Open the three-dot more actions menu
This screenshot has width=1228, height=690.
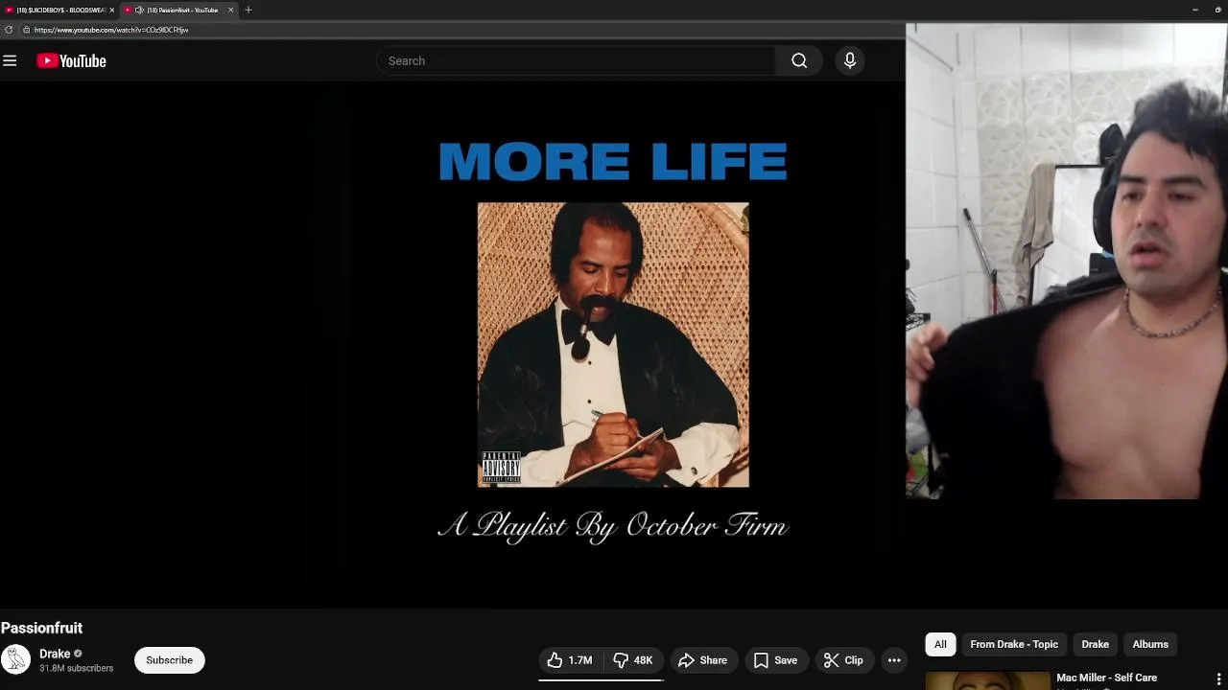[x=894, y=660]
